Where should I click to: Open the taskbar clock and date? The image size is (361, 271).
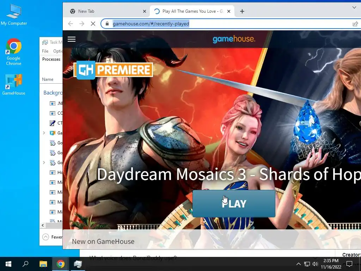pos(331,264)
